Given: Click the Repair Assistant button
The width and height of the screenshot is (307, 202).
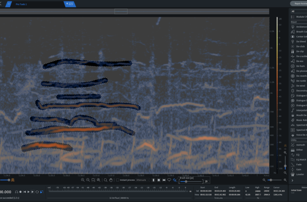Looking at the screenshot, I should [x=298, y=3].
